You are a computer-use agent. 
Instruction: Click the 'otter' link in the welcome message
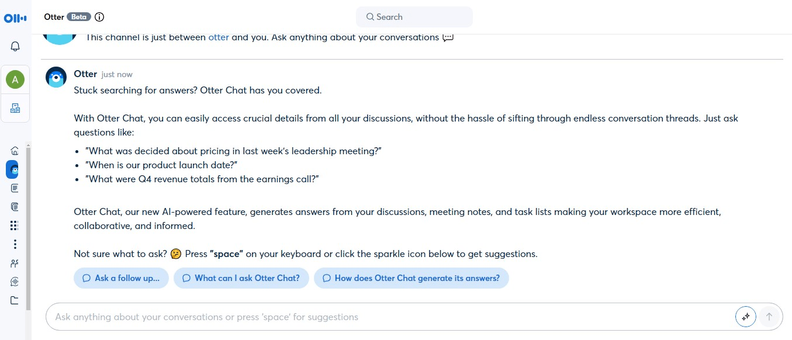click(x=218, y=37)
